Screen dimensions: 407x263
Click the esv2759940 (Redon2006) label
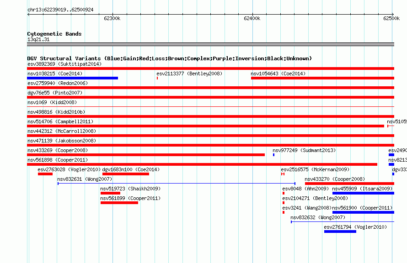58,83
